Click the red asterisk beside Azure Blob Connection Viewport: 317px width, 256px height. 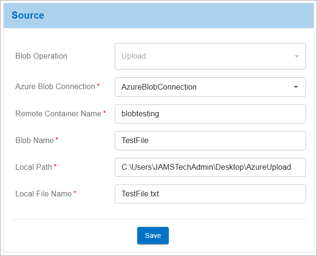[x=98, y=85]
